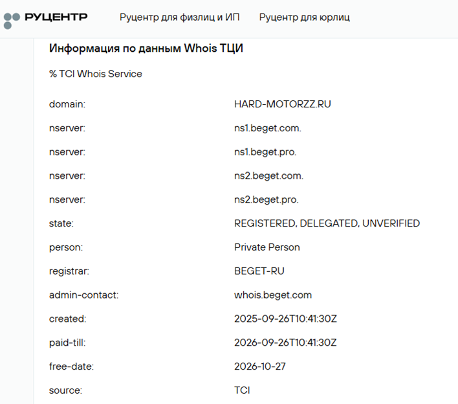Click the РУЦЕНТР logo text
The image size is (458, 404).
coord(56,17)
